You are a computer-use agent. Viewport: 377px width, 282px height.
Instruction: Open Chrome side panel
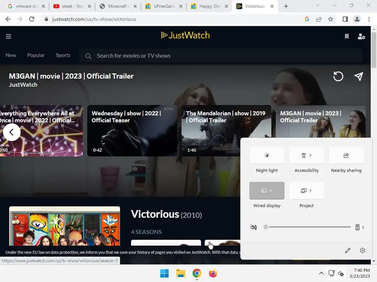345,19
